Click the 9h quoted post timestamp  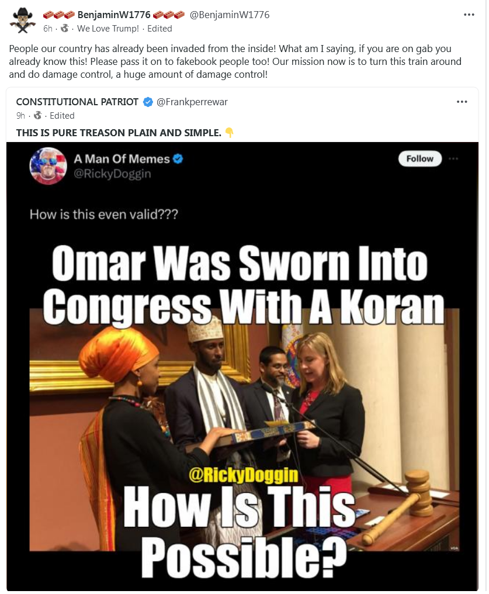[x=20, y=116]
